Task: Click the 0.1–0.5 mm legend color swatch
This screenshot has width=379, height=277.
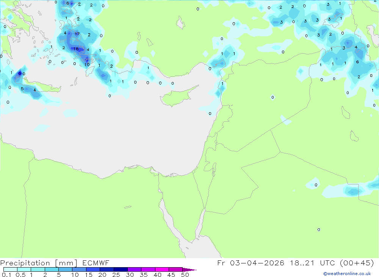Action: point(10,269)
